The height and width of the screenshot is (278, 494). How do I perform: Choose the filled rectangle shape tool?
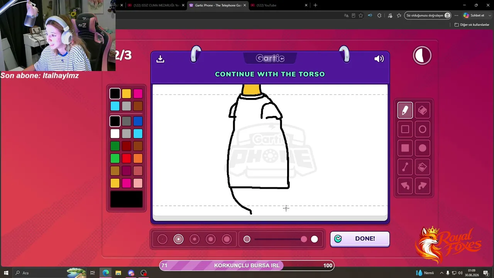[405, 148]
